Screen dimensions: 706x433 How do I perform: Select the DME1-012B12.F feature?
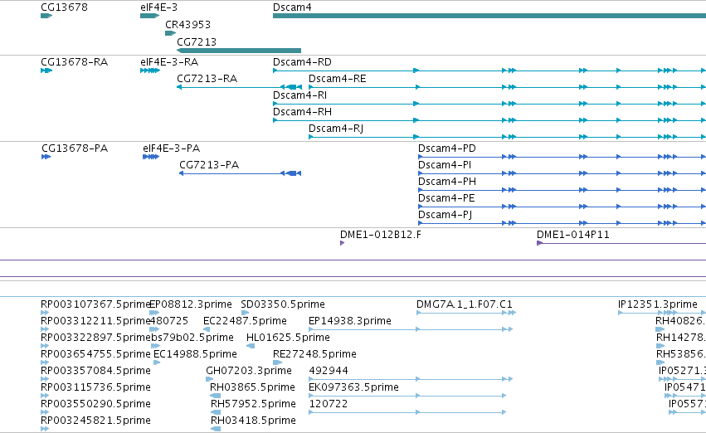pyautogui.click(x=381, y=235)
